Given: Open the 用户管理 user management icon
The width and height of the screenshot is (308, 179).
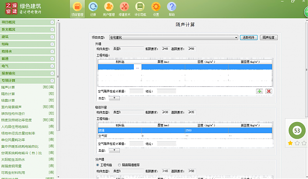Looking at the screenshot, I should tap(109, 9).
